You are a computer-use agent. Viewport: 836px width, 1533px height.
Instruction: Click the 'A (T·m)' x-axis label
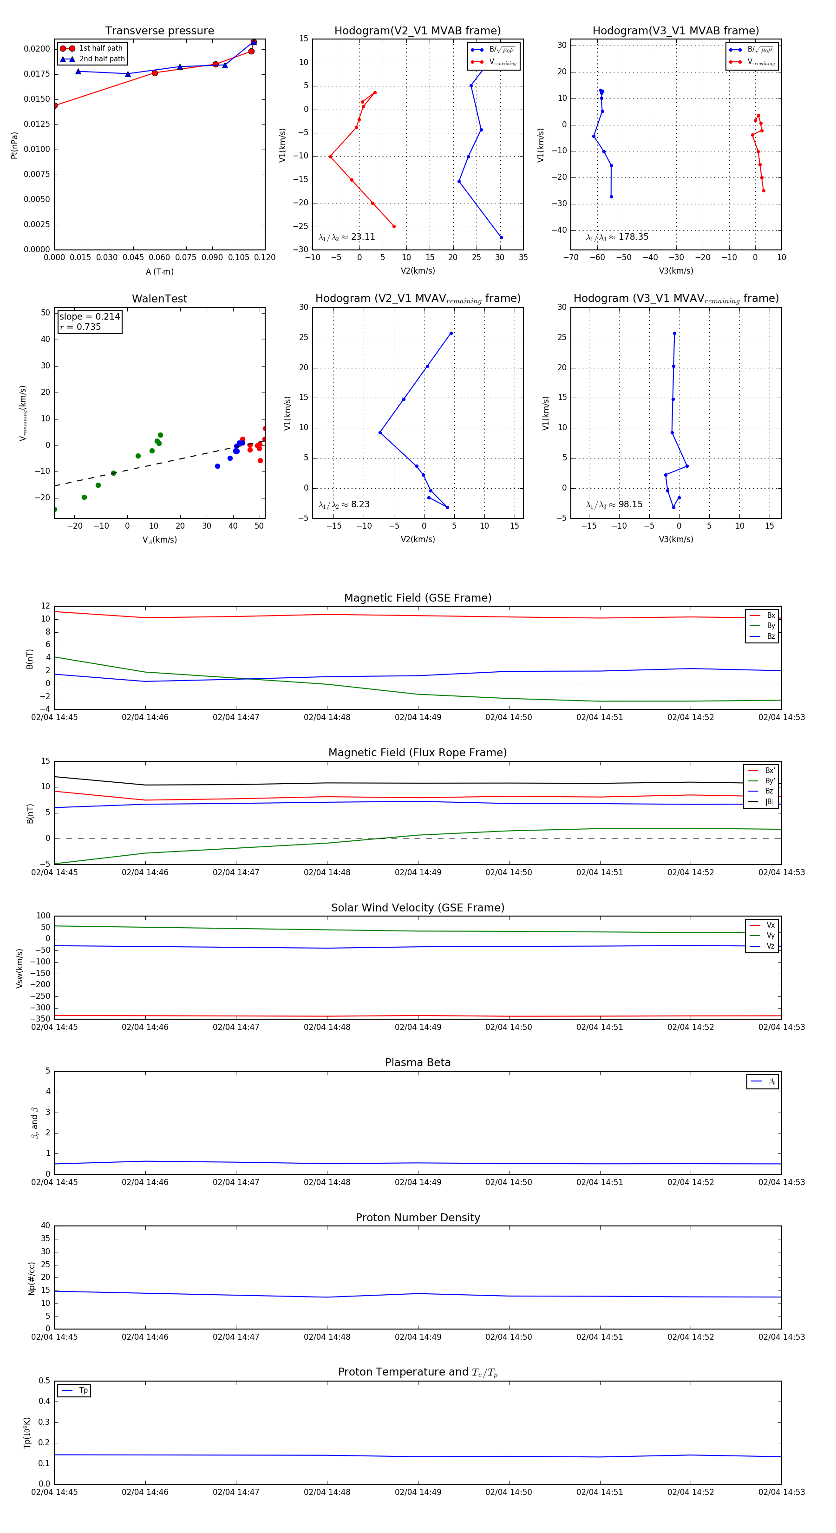click(159, 271)
